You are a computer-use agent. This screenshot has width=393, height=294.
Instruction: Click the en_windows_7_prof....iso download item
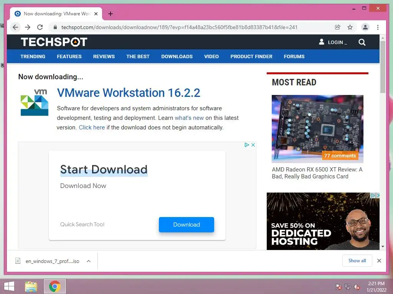[52, 261]
